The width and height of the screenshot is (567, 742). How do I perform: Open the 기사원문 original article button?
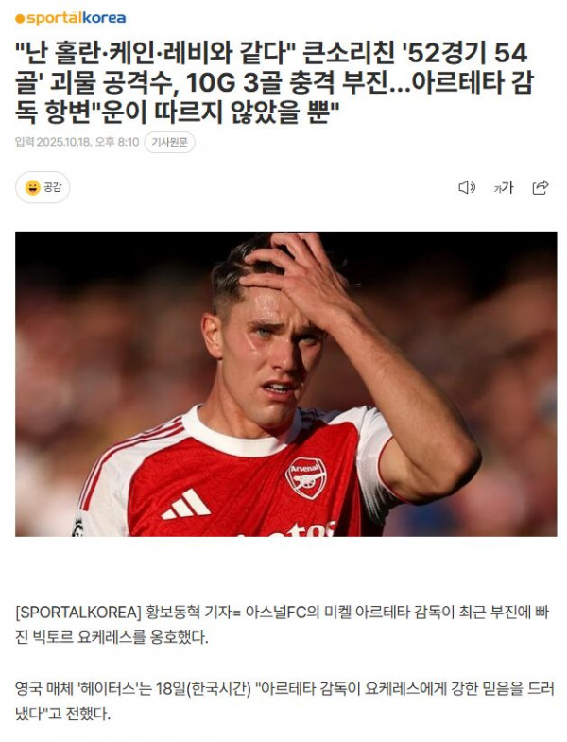coord(169,142)
